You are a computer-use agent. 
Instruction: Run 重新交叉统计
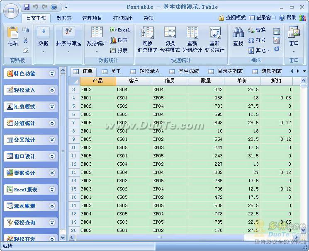(214, 40)
